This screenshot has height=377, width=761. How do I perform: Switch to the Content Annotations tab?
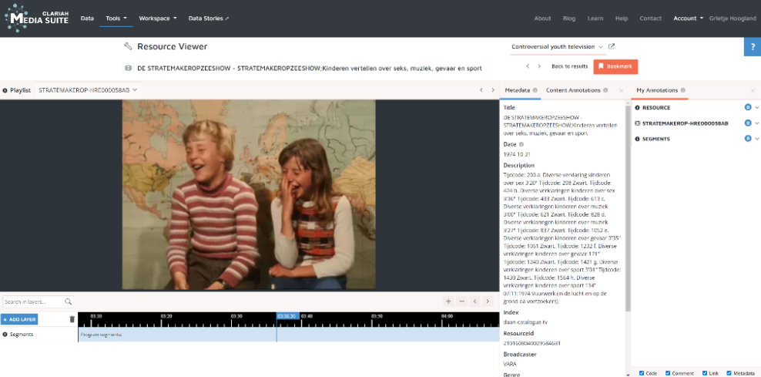(572, 90)
